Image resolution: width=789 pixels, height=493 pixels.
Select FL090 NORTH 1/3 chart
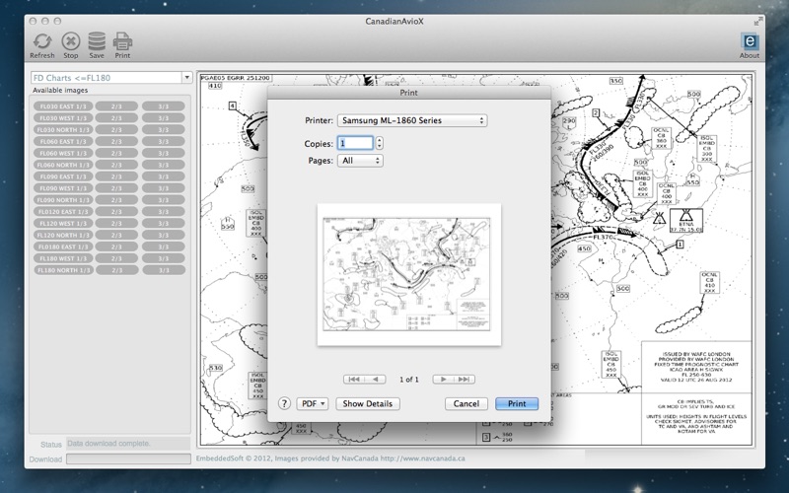63,200
